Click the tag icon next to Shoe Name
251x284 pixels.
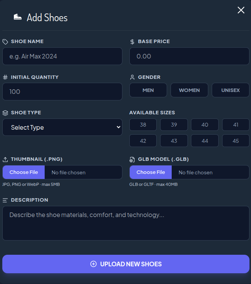[x=5, y=42]
